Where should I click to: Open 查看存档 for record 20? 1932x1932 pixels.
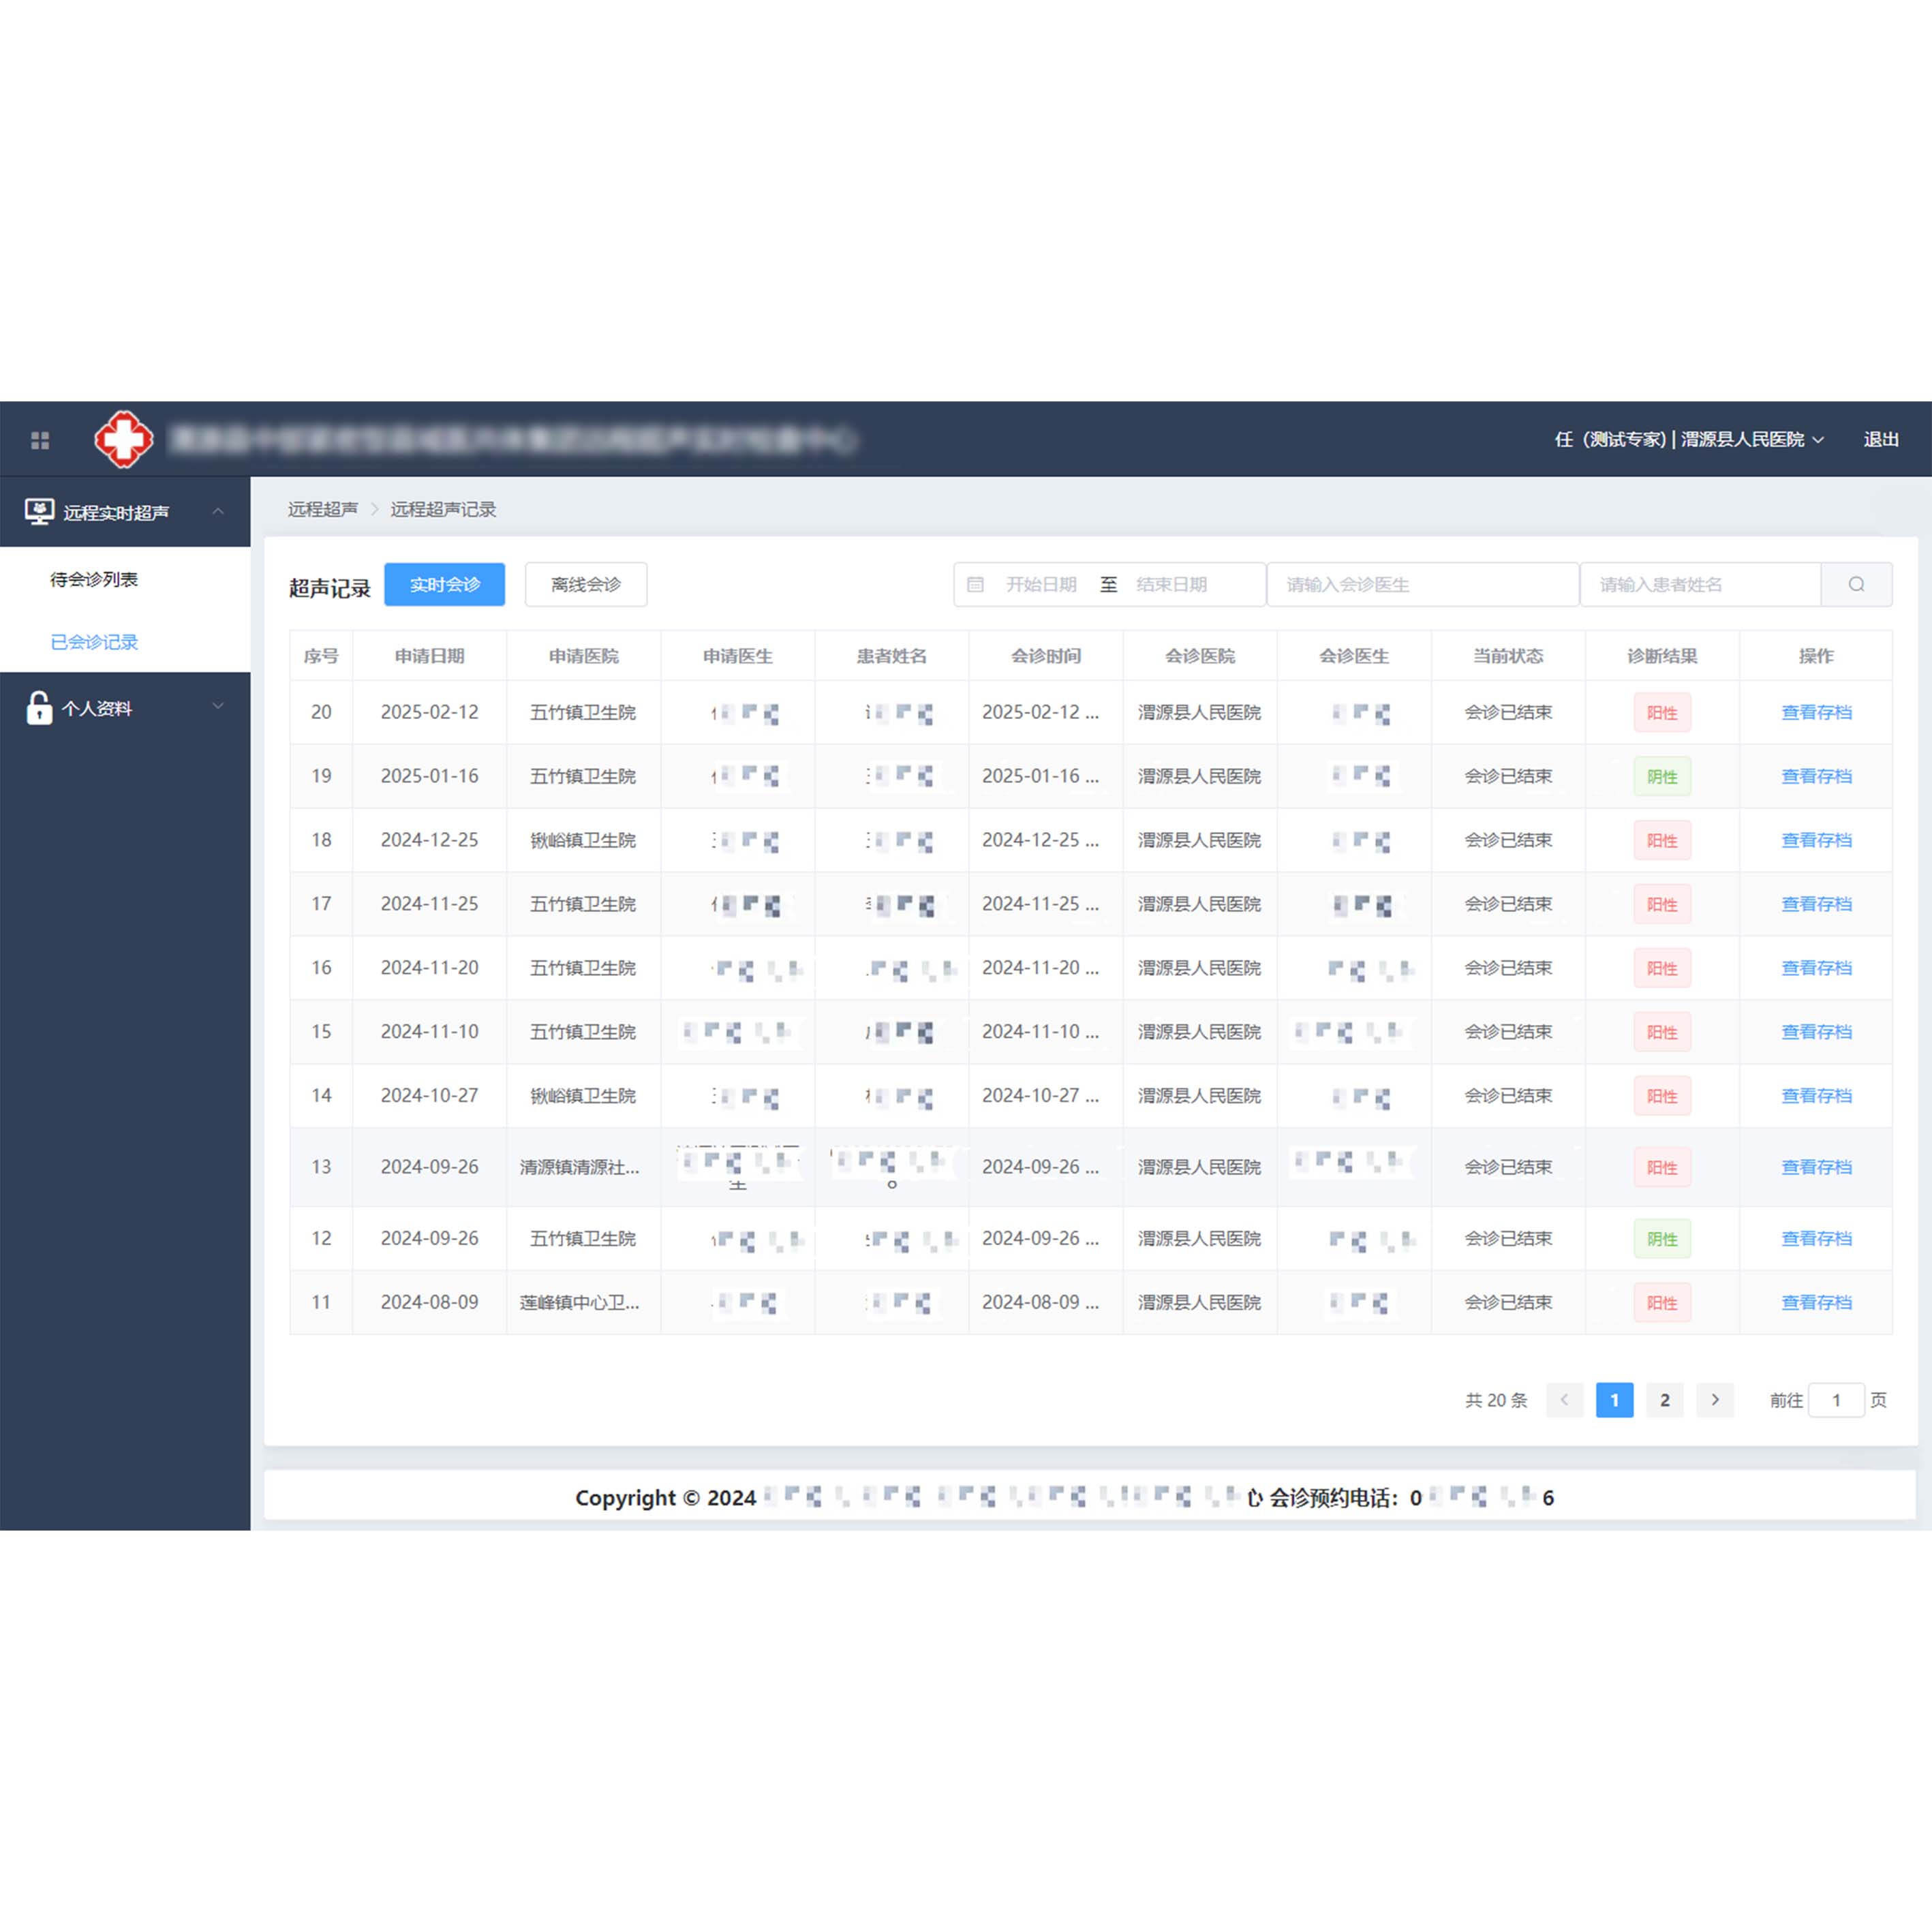coord(1816,712)
